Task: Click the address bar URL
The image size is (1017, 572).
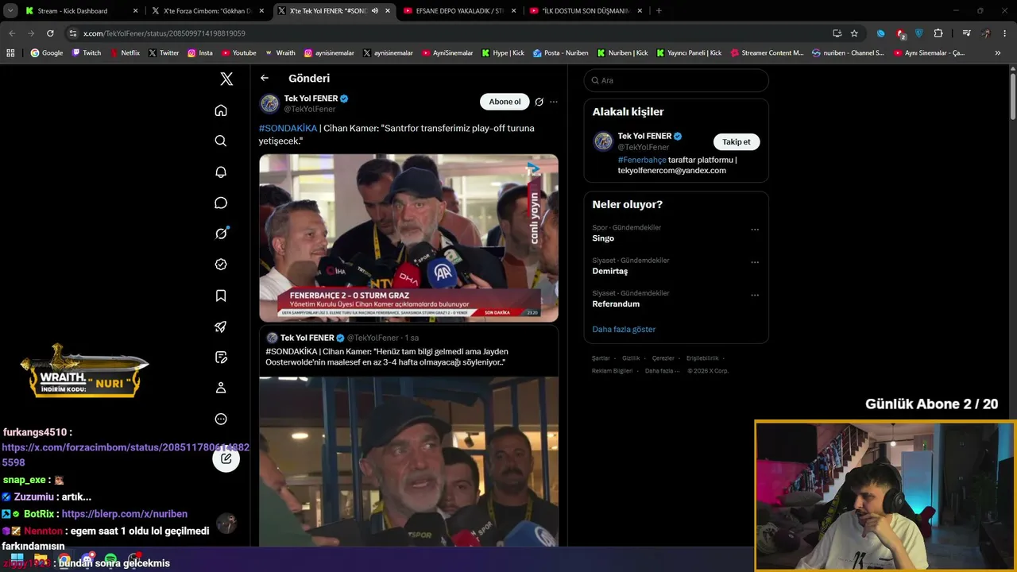Action: pos(164,33)
